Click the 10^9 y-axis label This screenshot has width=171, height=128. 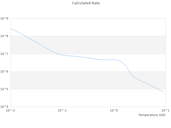click(x=5, y=19)
